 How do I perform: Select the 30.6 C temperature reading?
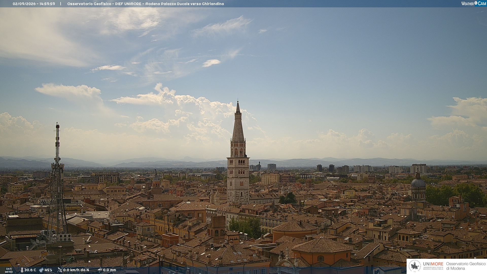pos(30,270)
